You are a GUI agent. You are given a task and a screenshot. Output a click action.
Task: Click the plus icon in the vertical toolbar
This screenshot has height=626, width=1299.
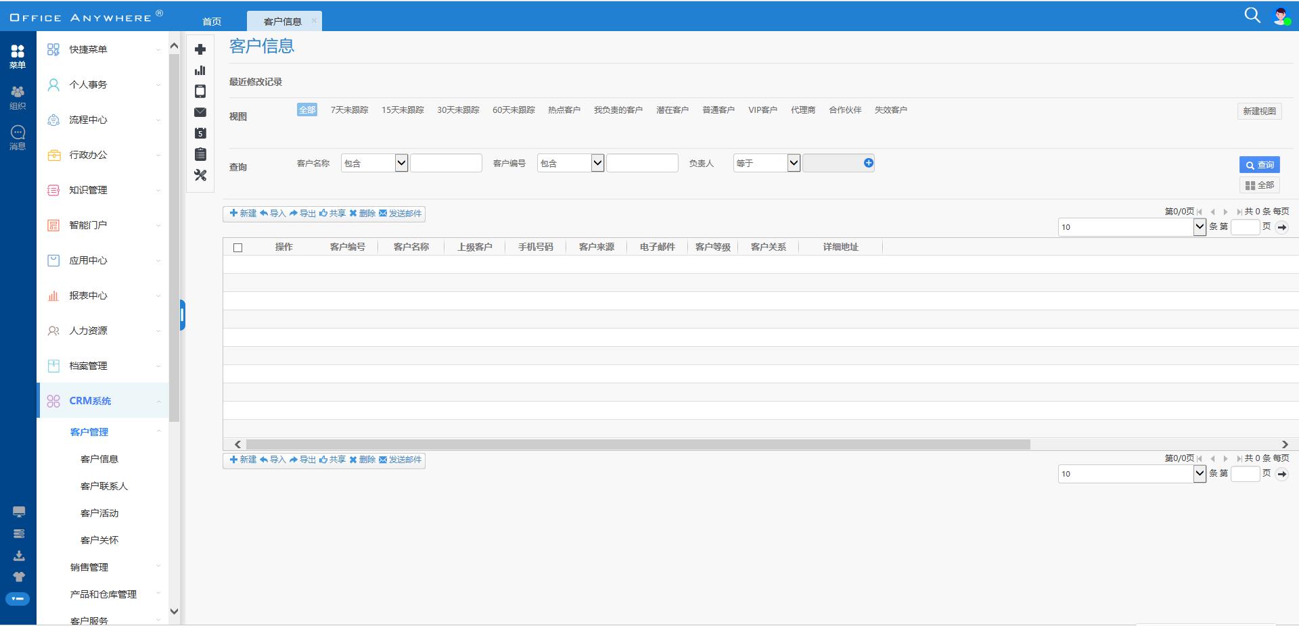200,49
